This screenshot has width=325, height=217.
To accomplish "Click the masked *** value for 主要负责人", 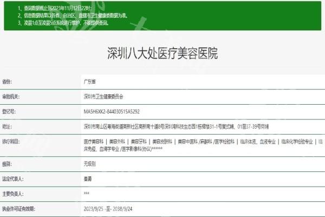I will 87,193.
